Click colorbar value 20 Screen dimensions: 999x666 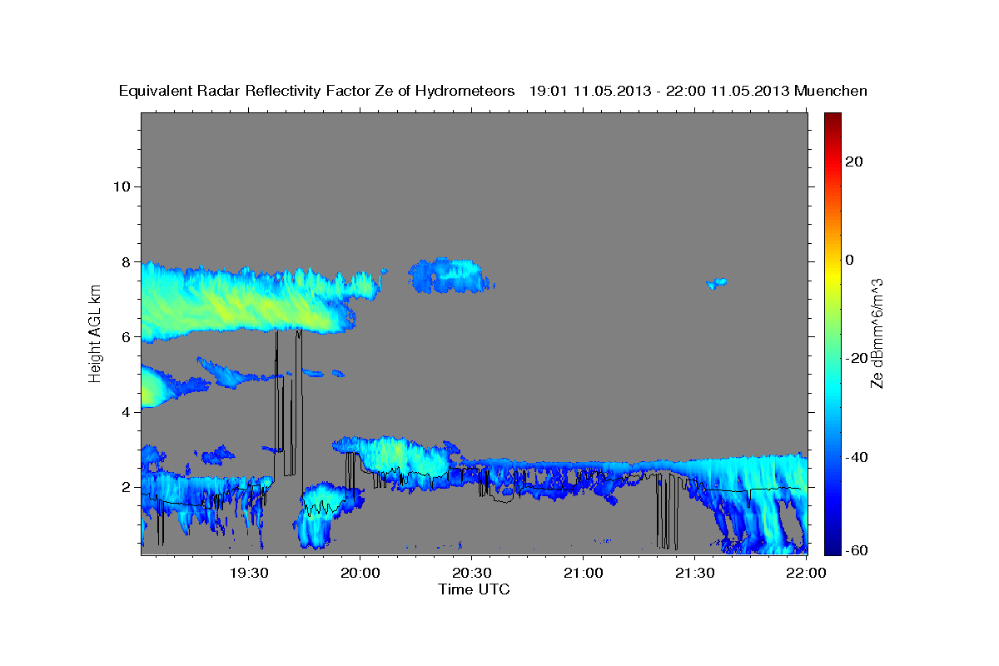(x=854, y=162)
